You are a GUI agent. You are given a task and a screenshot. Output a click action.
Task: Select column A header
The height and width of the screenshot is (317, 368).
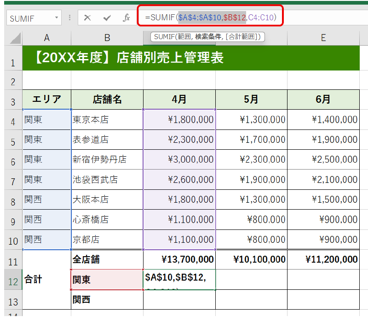pos(46,38)
